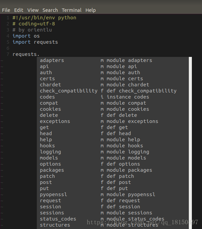This screenshot has height=229, width=202.
Task: Open the Help menu
Action: click(91, 10)
